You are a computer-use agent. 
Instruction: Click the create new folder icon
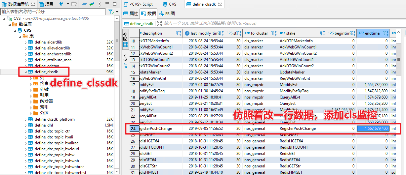coord(74,4)
